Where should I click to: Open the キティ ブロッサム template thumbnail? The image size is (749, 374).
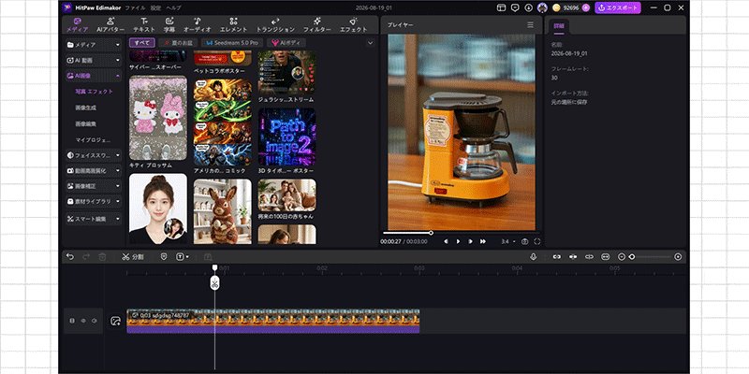(158, 119)
